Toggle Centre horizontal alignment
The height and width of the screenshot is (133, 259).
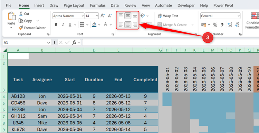[128, 25]
